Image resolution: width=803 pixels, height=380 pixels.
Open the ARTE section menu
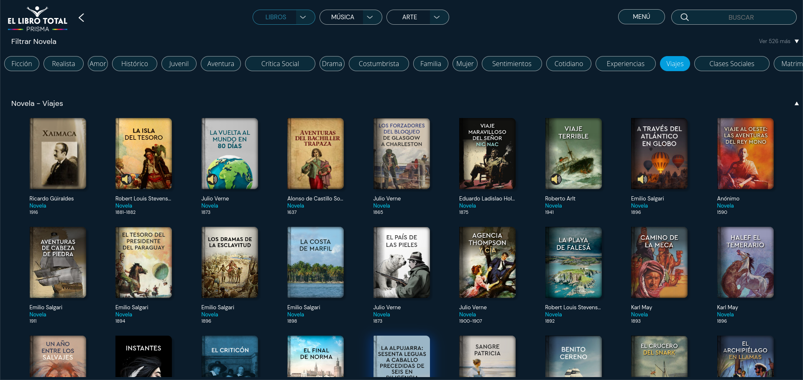pyautogui.click(x=436, y=17)
